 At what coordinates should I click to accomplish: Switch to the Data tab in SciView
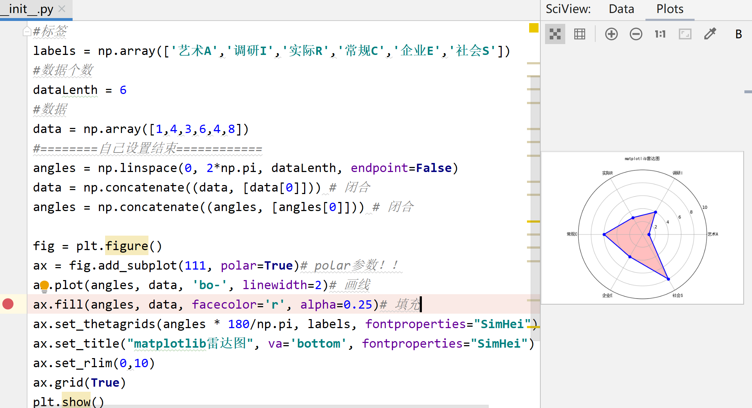pyautogui.click(x=621, y=9)
